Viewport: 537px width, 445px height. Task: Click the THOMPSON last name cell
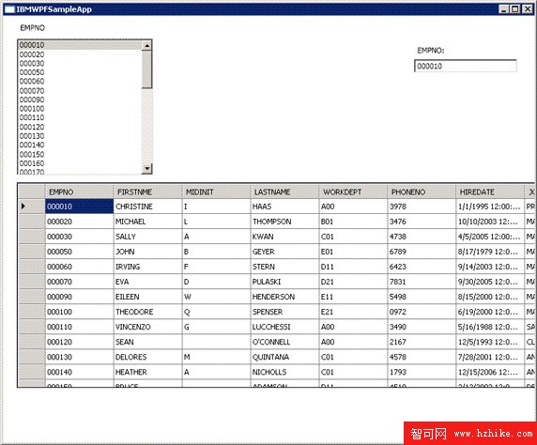coord(284,222)
